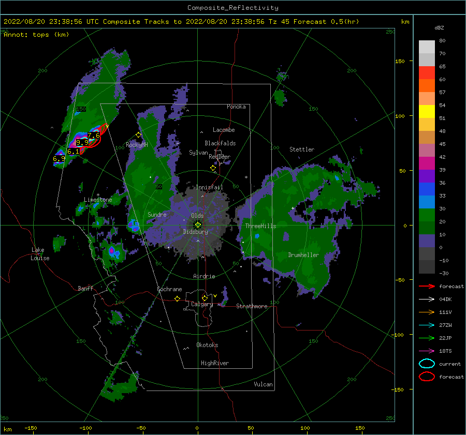This screenshot has width=466, height=435.
Task: Click the 'Annot: tops (km)' annotation text
Action: pyautogui.click(x=36, y=35)
